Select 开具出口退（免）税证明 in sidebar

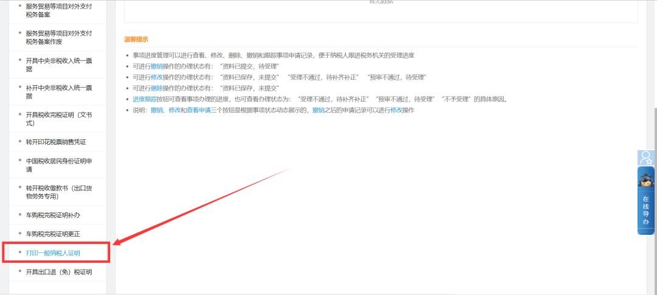[58, 271]
